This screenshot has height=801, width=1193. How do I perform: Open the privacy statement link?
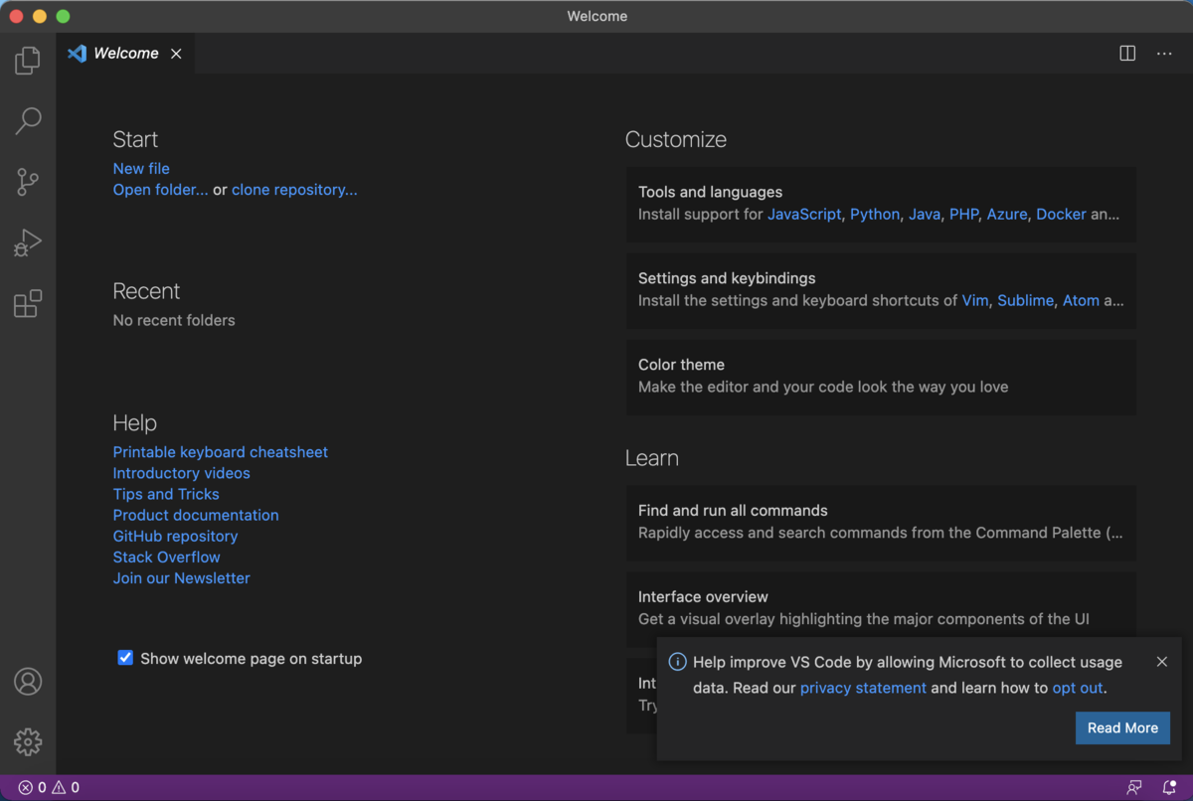pyautogui.click(x=863, y=688)
